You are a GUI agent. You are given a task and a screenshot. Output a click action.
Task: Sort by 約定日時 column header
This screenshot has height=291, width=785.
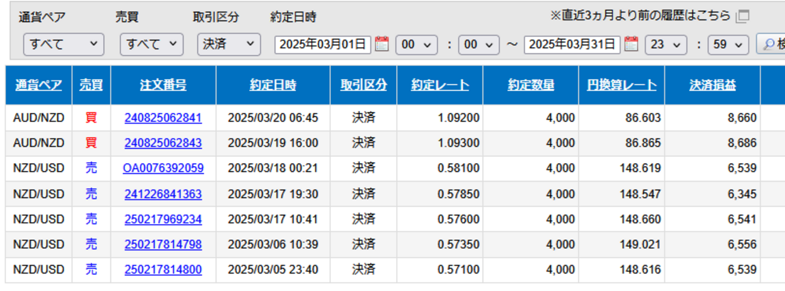(x=273, y=85)
